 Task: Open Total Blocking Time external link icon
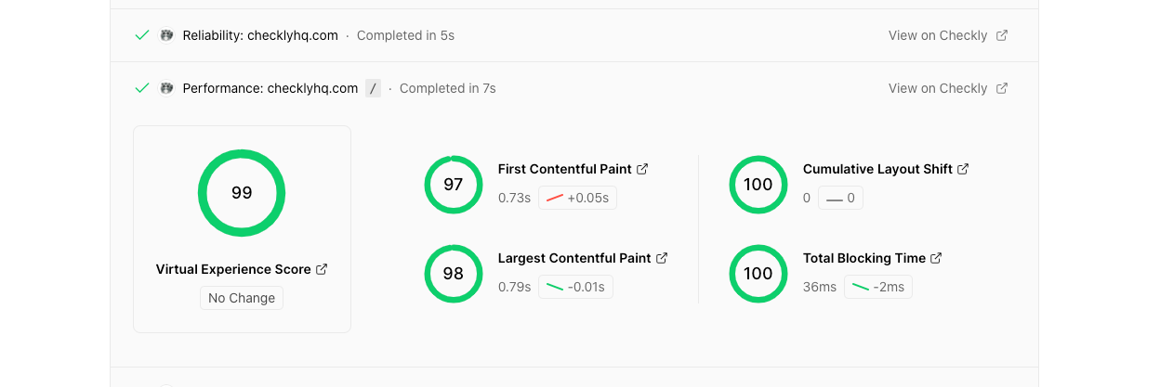pyautogui.click(x=936, y=258)
